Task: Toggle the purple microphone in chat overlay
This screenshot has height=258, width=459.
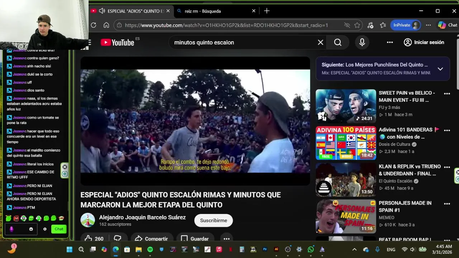Action: point(11,229)
